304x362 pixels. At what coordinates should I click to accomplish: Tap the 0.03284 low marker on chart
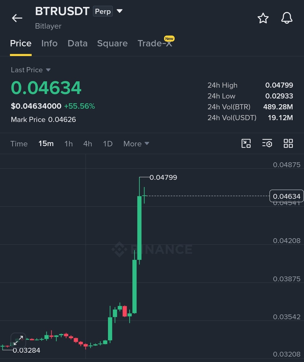(x=26, y=350)
